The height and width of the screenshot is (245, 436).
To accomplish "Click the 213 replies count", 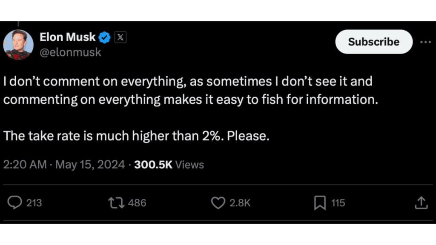I will (x=34, y=203).
